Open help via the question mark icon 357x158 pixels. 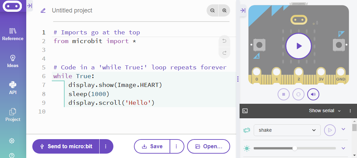coord(12,156)
